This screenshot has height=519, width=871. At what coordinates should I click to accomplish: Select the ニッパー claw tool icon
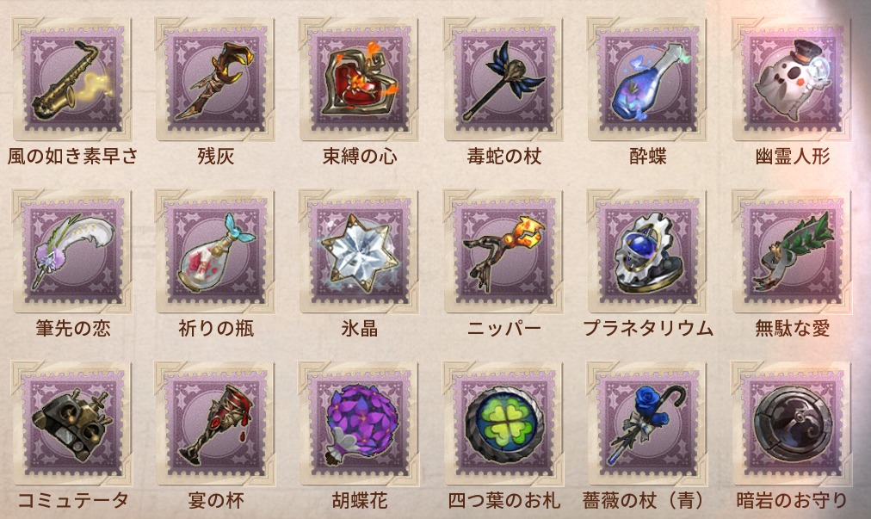[503, 251]
